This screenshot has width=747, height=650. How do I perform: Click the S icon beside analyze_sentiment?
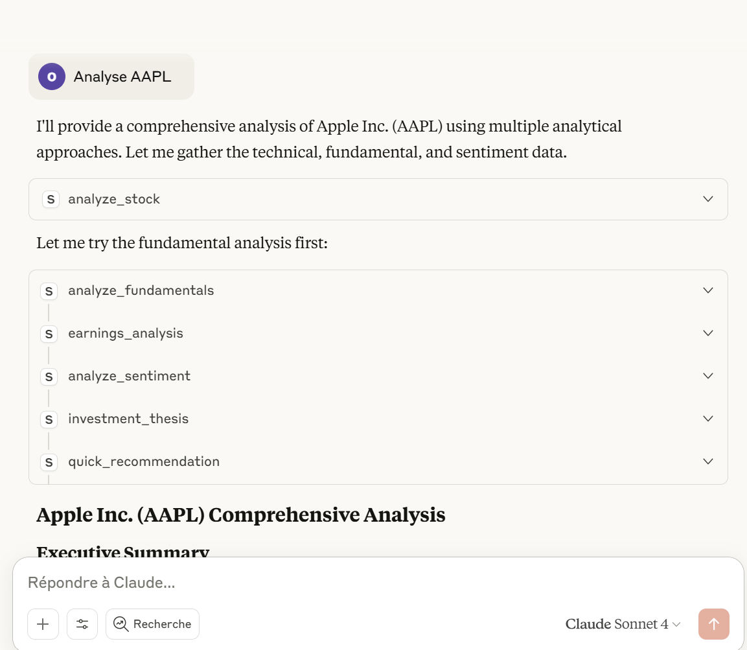[49, 377]
